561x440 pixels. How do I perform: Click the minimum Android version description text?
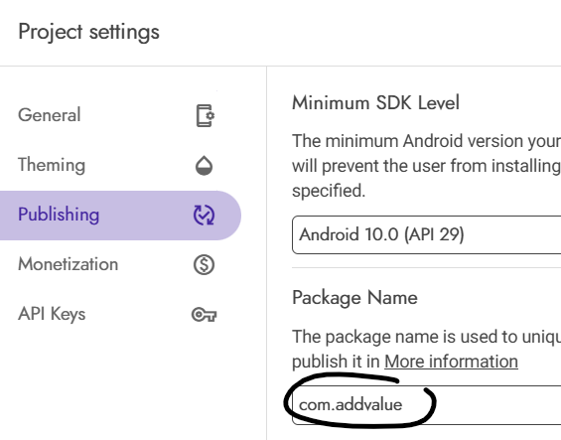pos(427,166)
